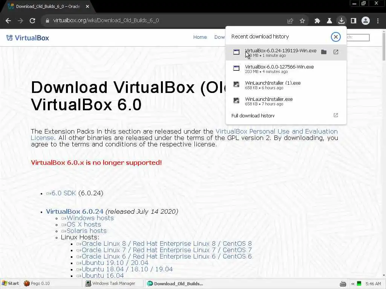Open the VirtualBox 6.0.24 link
The width and height of the screenshot is (386, 289).
point(75,211)
